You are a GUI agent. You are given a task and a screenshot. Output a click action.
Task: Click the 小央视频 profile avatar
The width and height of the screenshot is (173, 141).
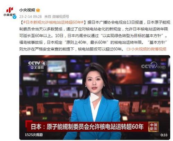tap(10, 12)
